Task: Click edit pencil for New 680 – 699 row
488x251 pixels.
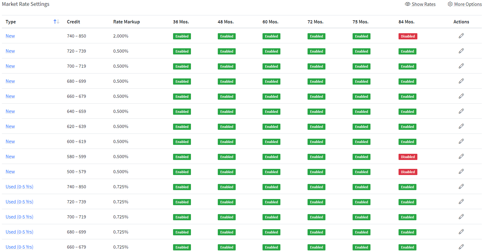Action: point(461,81)
